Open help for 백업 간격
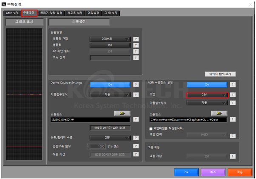Screen dimensions: 256x179 point(233,136)
